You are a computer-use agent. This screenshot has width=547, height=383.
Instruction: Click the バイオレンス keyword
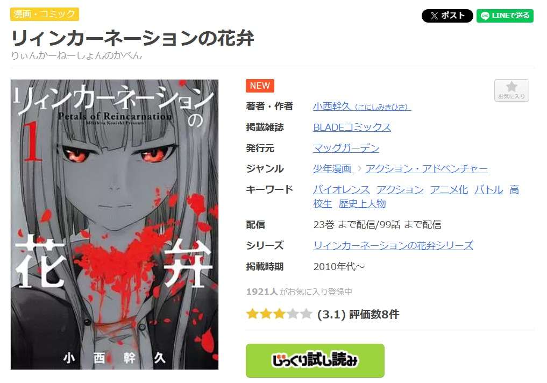pyautogui.click(x=341, y=190)
